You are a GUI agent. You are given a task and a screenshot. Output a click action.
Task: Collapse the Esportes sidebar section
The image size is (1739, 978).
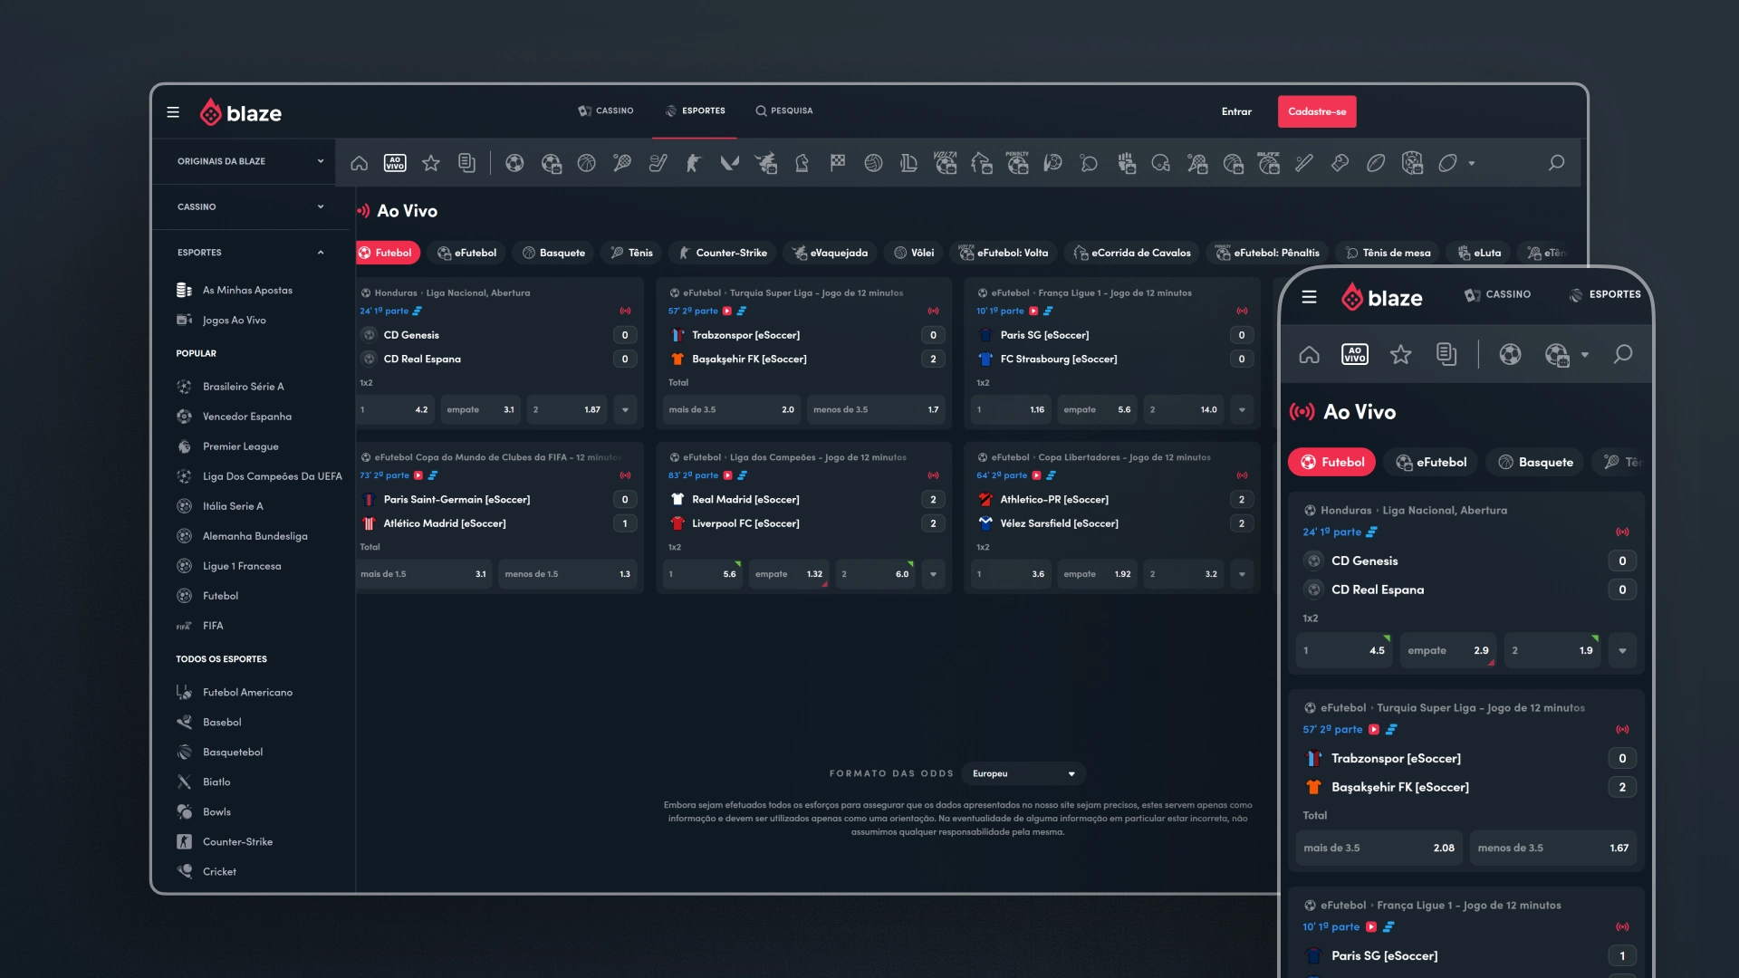249,253
